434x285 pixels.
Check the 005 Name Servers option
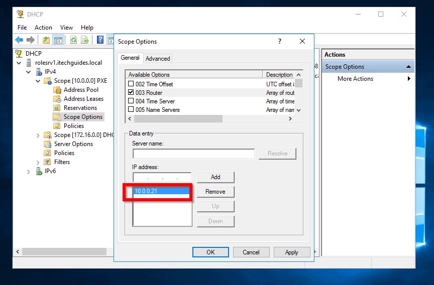(131, 109)
